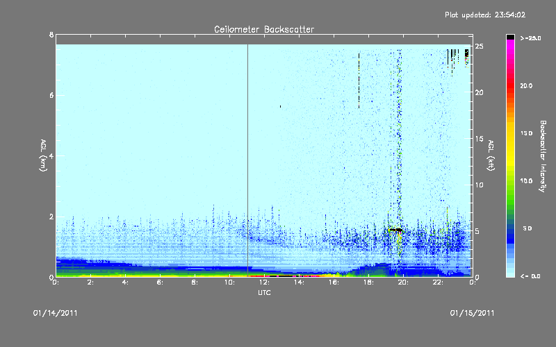Click the "AGL (km)" left axis label
Screen dimensions: 556x347
(x=43, y=155)
